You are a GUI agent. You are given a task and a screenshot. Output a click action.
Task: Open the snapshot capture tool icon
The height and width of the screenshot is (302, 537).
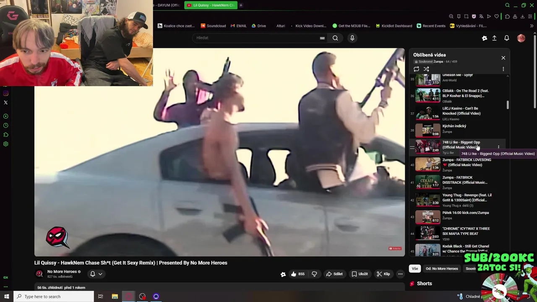pos(466,16)
